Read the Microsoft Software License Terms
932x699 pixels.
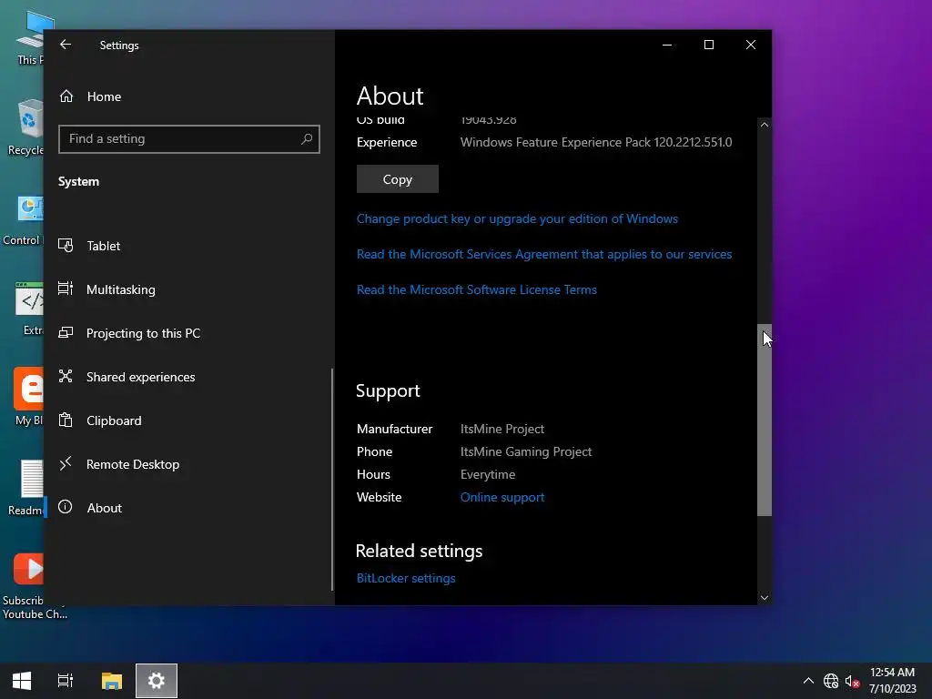point(476,289)
